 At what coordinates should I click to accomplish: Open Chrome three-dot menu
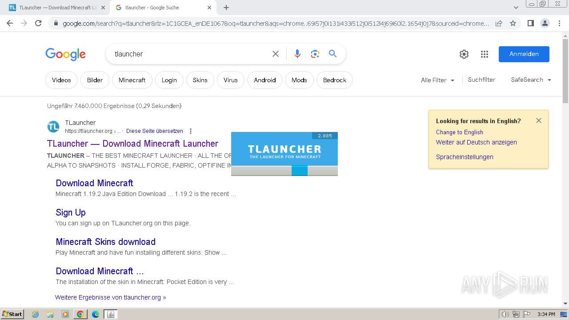coord(559,23)
